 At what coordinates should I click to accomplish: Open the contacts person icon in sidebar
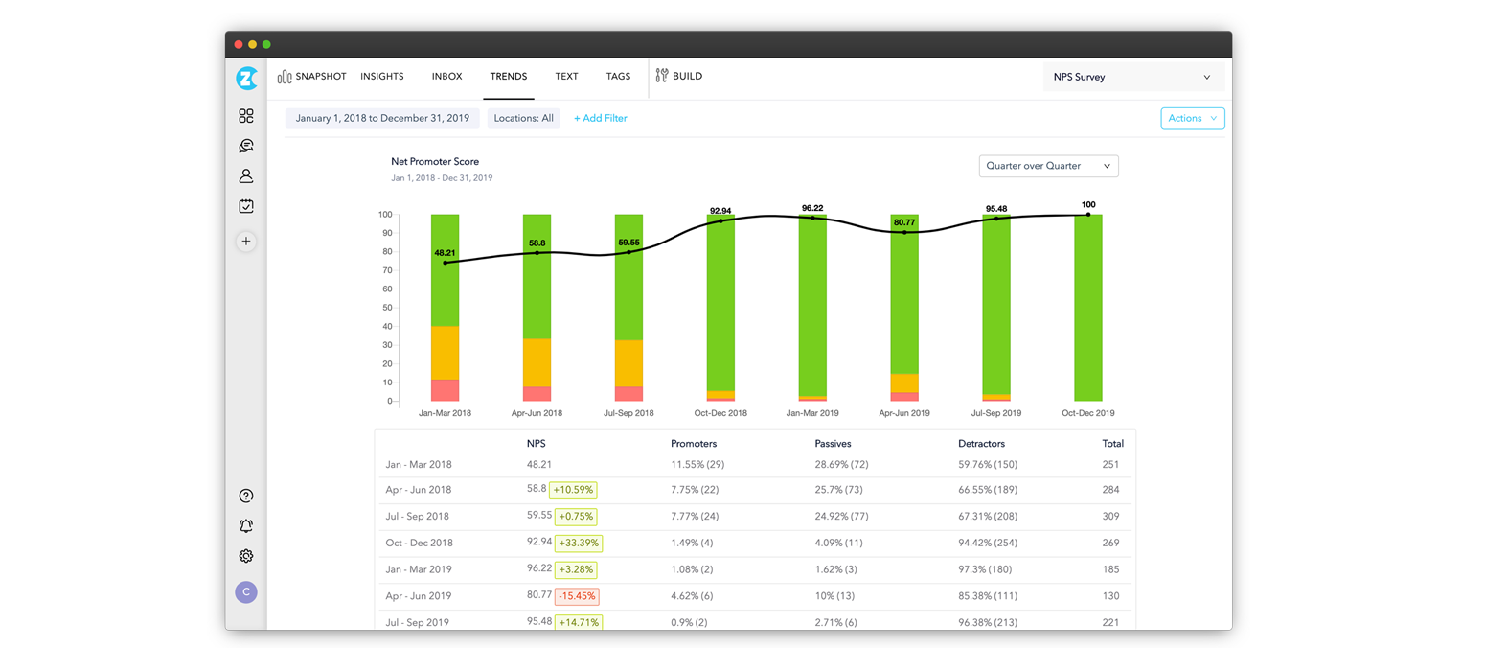pyautogui.click(x=246, y=176)
